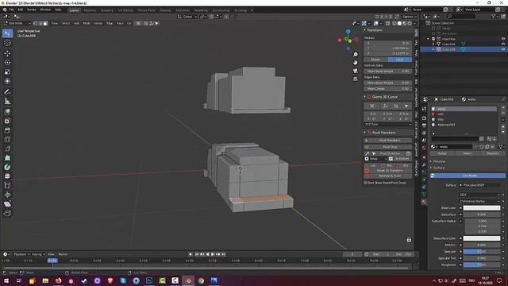Select the Knife tool

pyautogui.click(x=7, y=149)
